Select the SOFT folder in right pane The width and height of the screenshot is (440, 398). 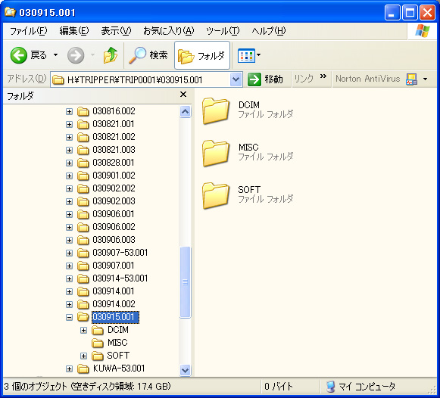click(x=216, y=196)
